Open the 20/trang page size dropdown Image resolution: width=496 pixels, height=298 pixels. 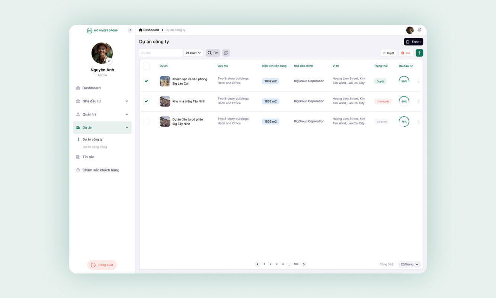click(409, 264)
